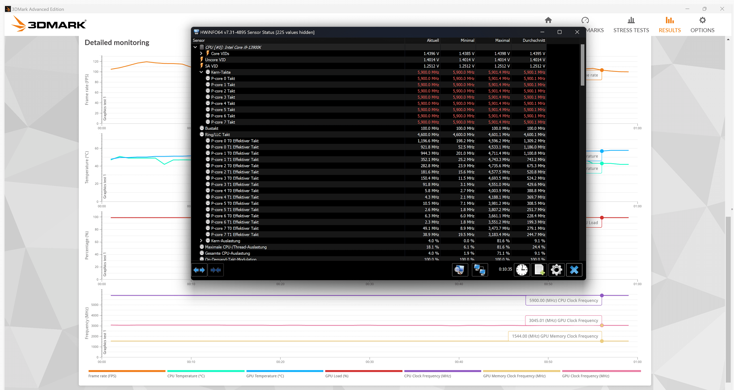Reset min/max values with clock icon
The image size is (734, 390).
(x=522, y=270)
